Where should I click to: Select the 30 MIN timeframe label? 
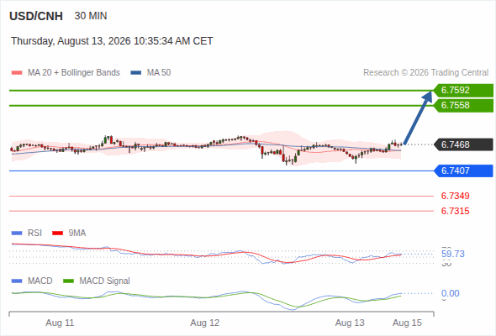pyautogui.click(x=91, y=16)
